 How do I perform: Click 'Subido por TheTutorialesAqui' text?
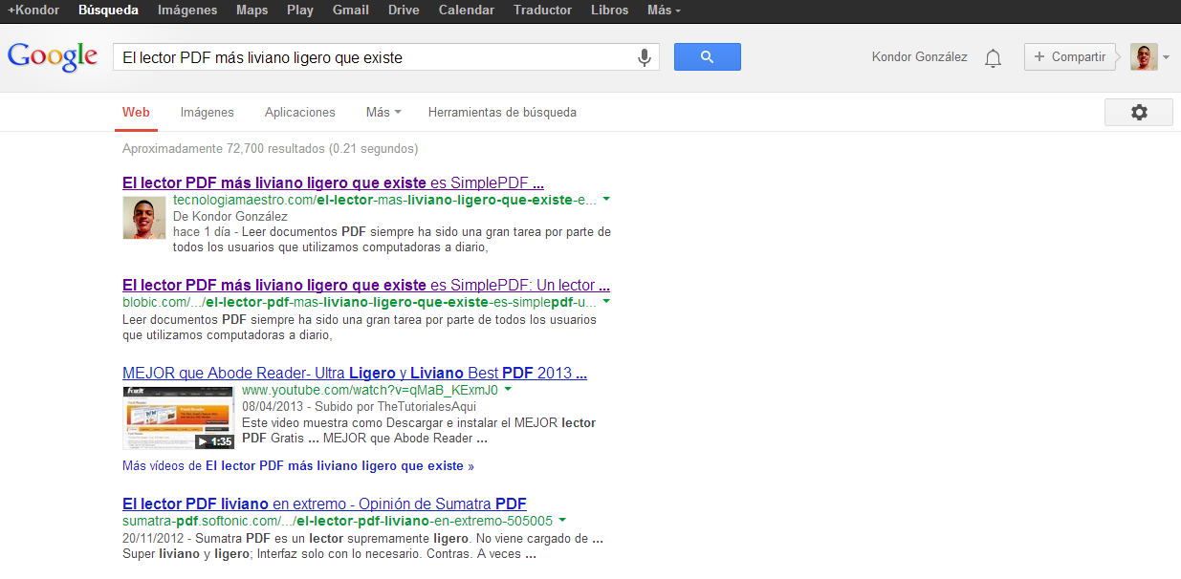[393, 406]
